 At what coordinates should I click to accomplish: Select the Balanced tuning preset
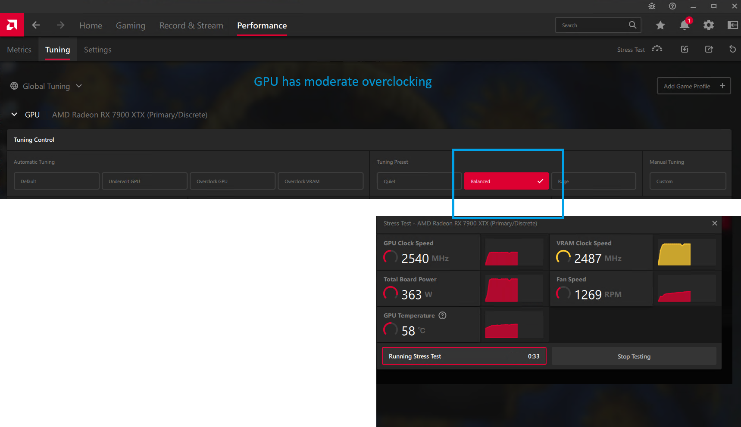coord(507,181)
